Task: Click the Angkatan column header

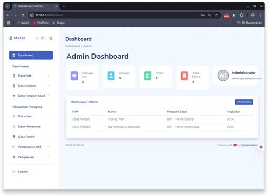Action: pos(233,112)
